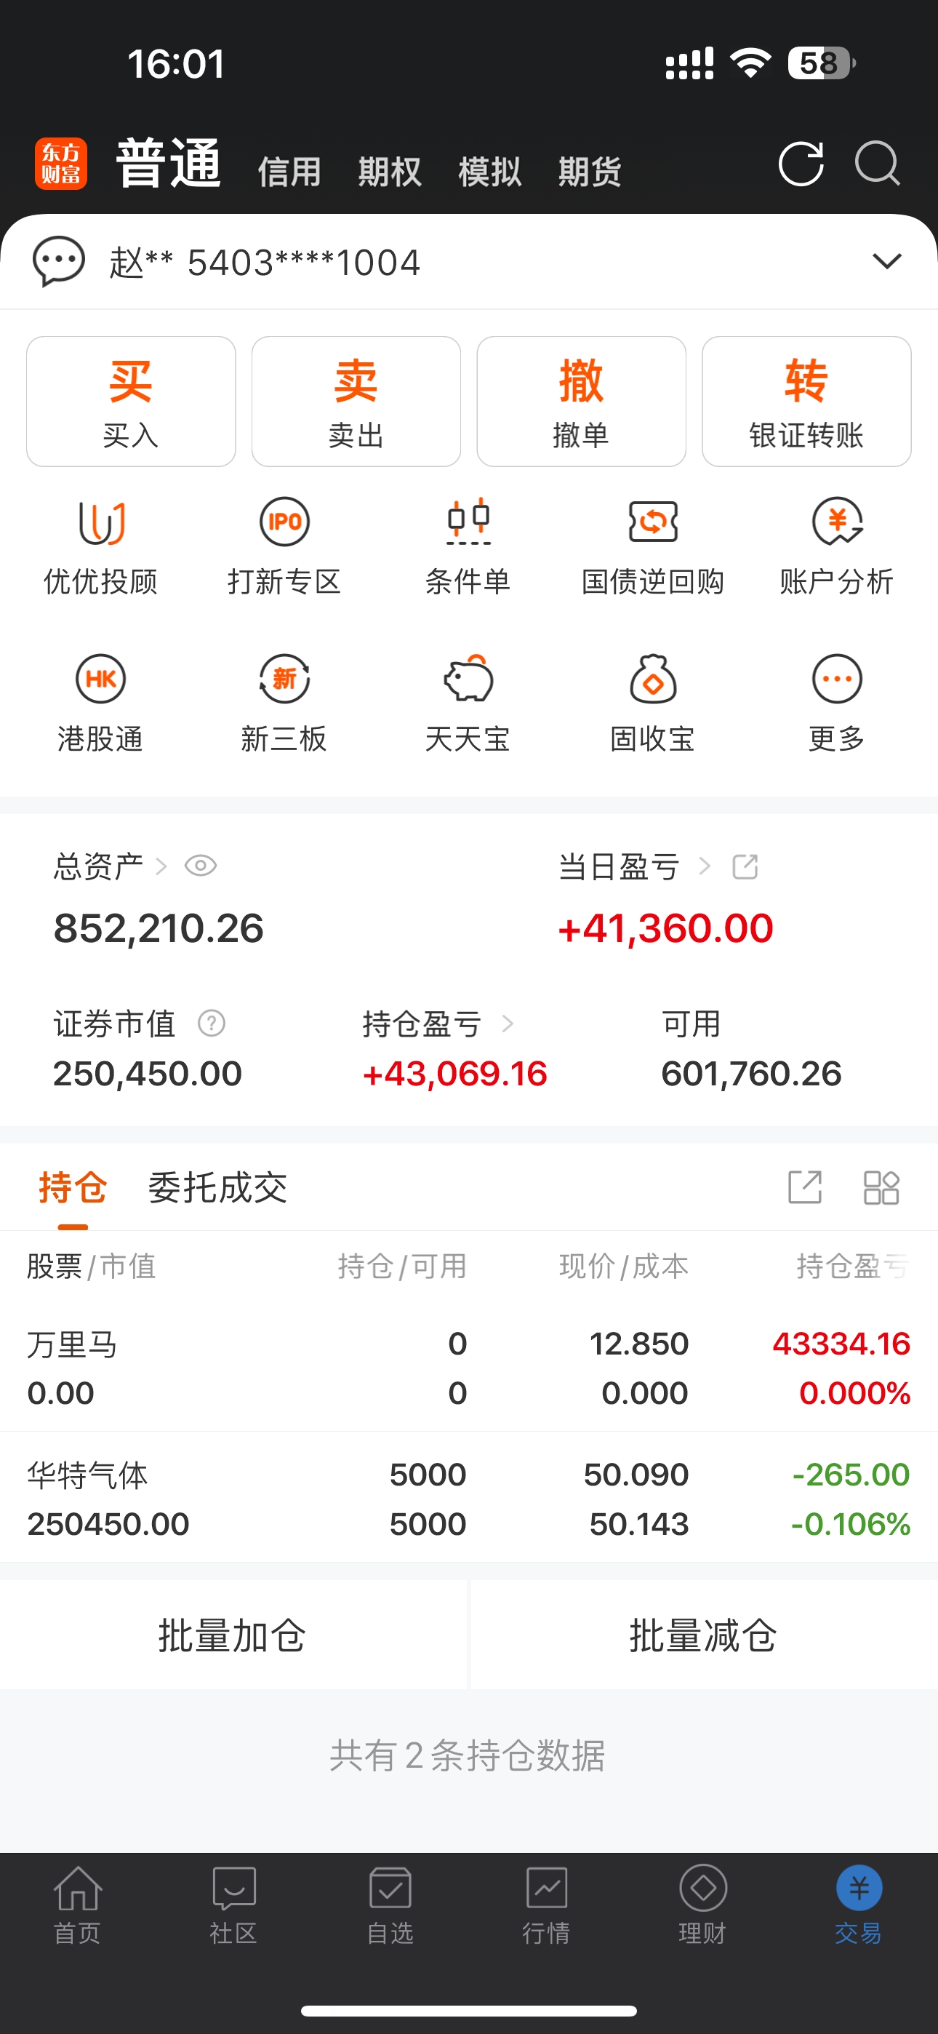Switch holdings layout with grid icon
The width and height of the screenshot is (938, 2034).
point(881,1187)
